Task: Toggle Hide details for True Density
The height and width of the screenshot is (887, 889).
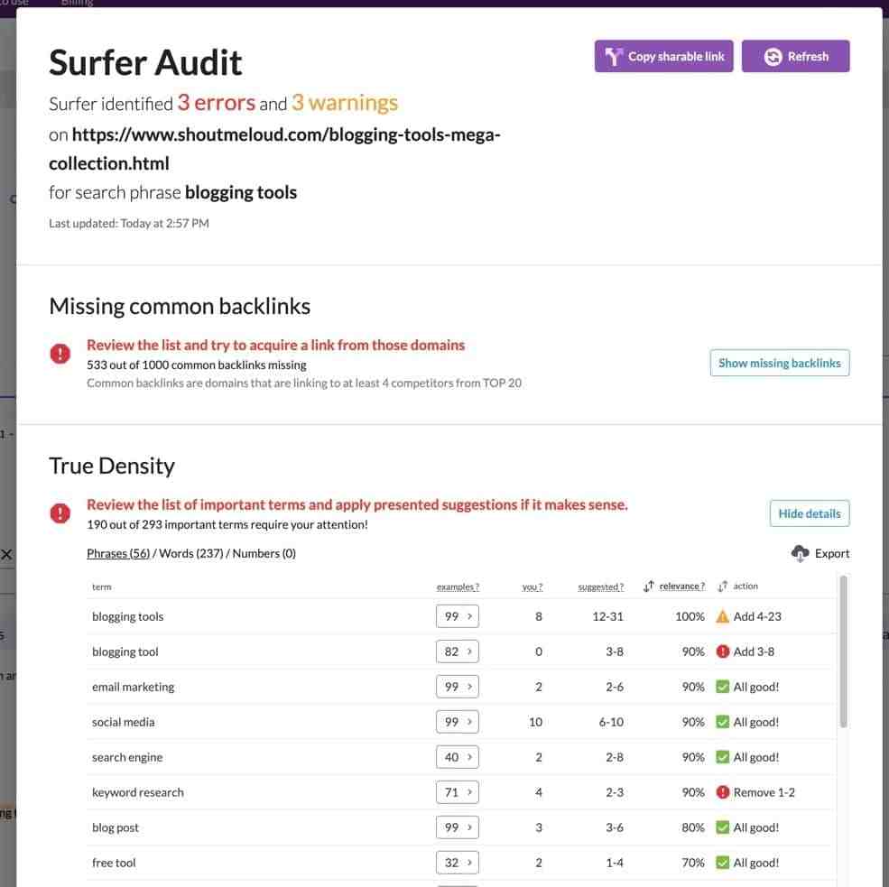Action: pos(809,513)
